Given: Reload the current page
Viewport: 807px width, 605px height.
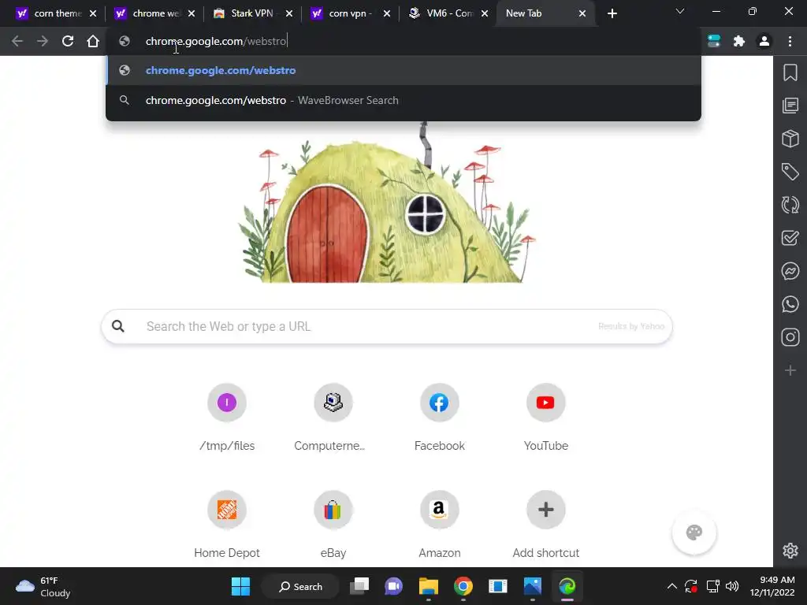Looking at the screenshot, I should click(x=68, y=41).
